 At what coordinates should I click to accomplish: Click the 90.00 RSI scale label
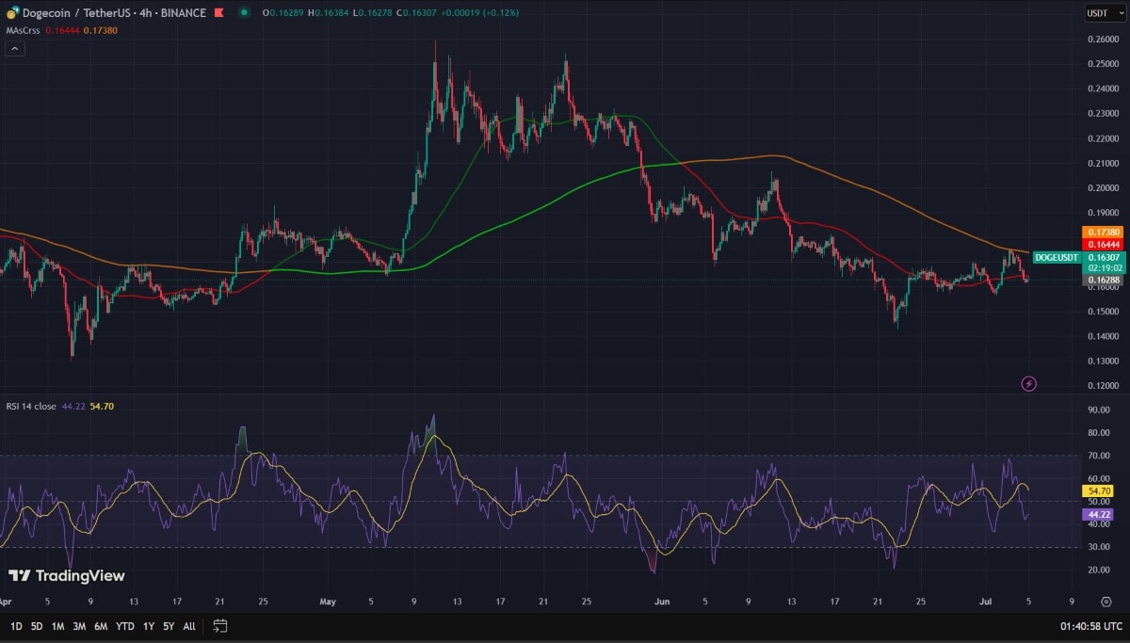1098,410
